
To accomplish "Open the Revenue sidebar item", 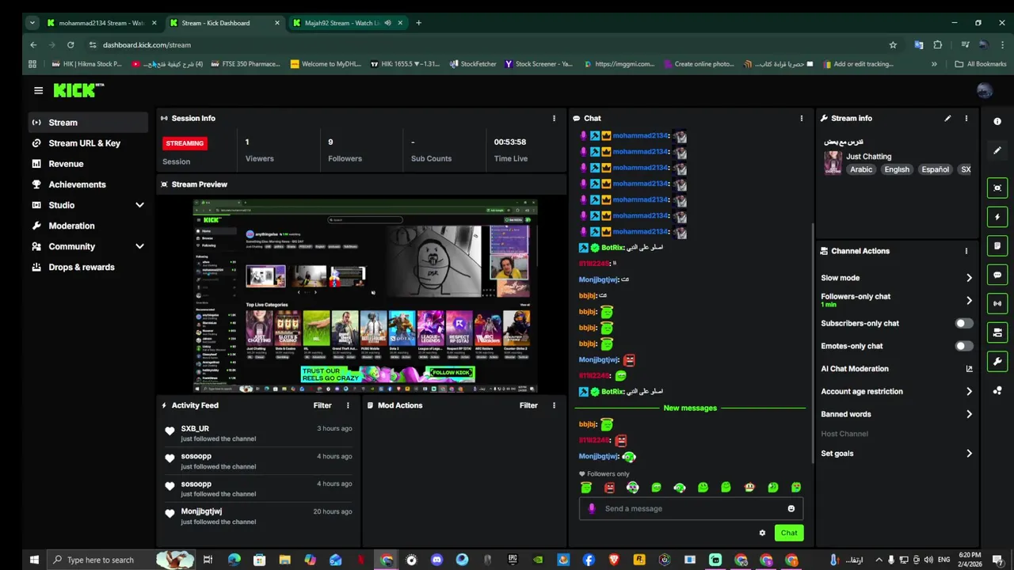I will click(88, 164).
